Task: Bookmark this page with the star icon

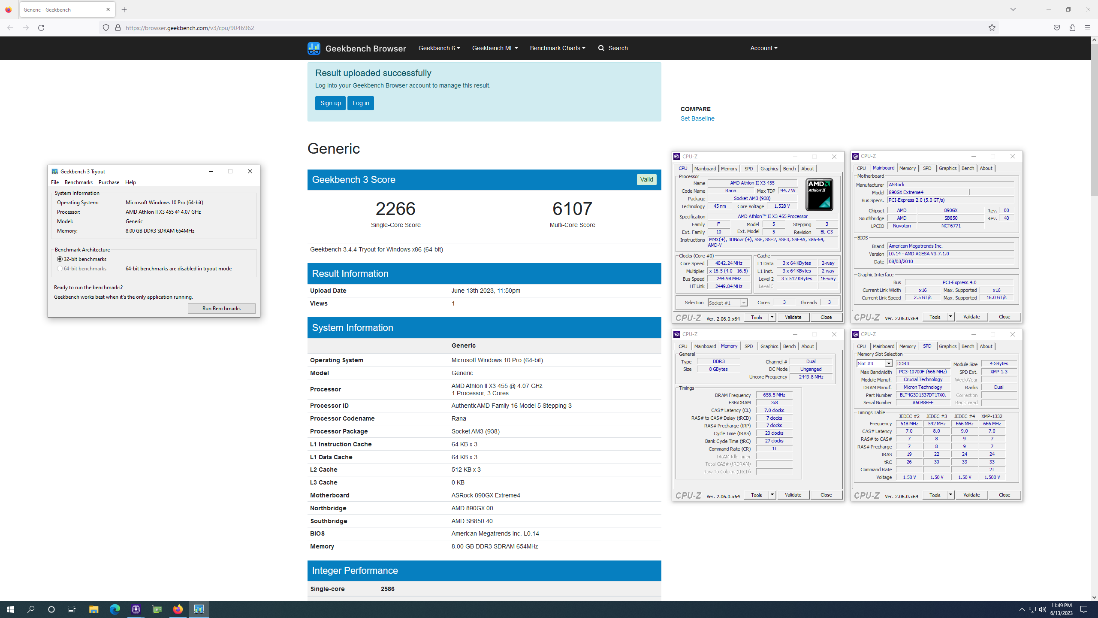Action: tap(992, 28)
